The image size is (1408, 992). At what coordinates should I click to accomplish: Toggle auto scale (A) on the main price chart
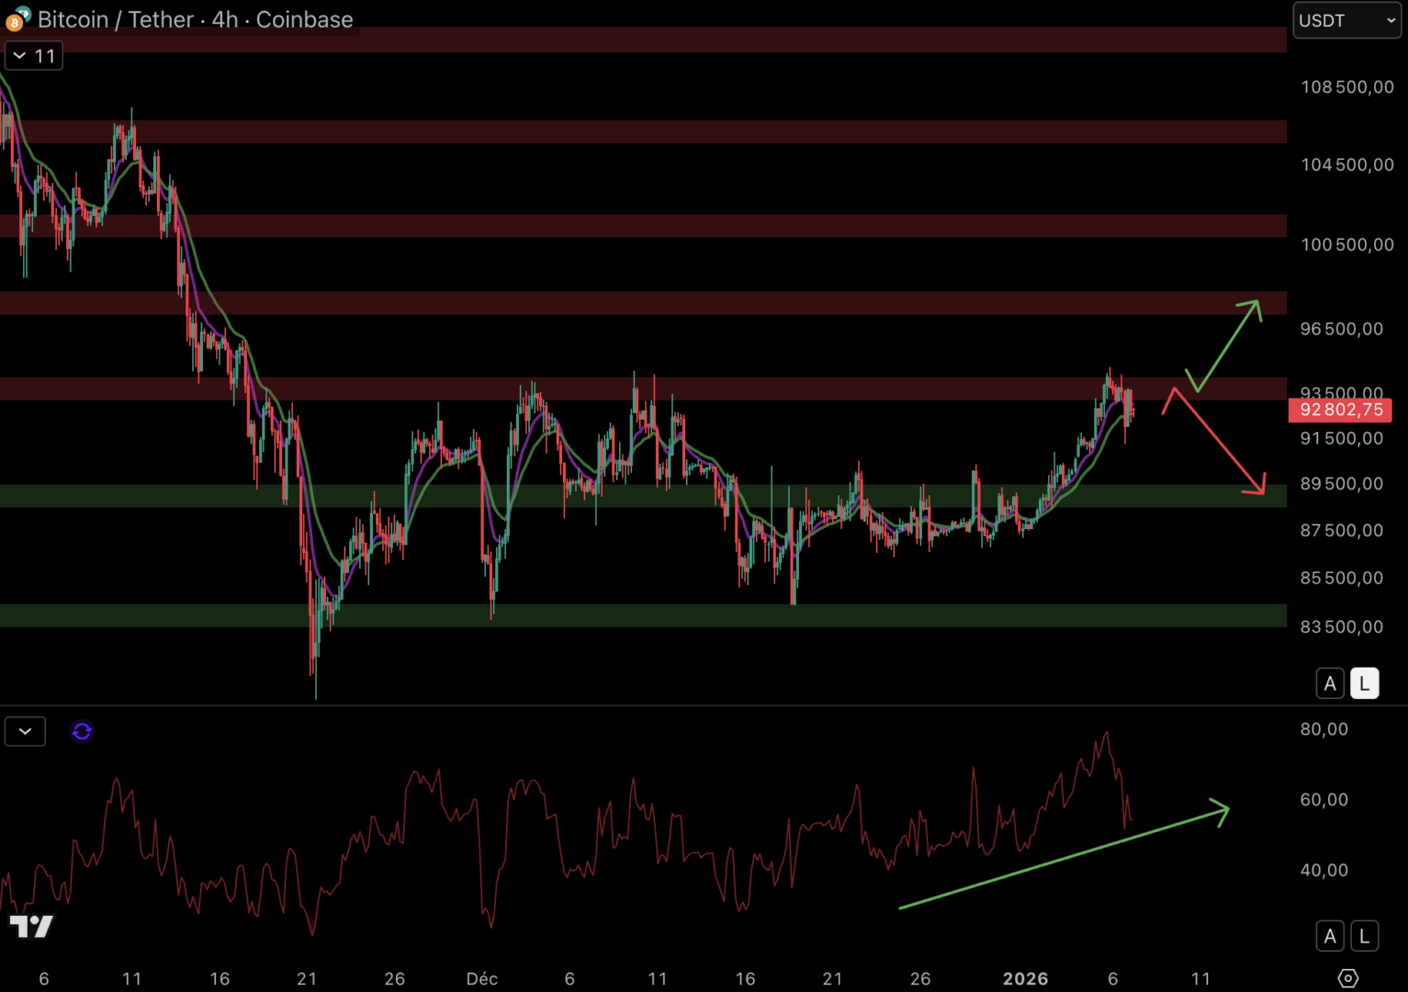tap(1329, 683)
